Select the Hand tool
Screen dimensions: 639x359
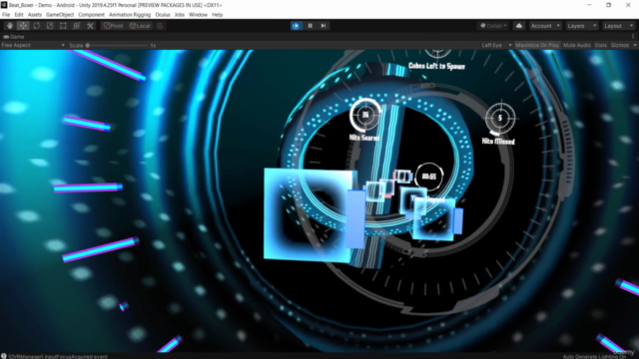click(10, 26)
